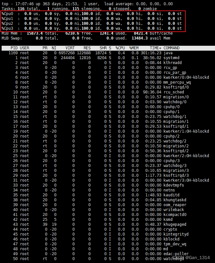This screenshot has height=263, width=215.
Task: Click the ksoftirqd/0 command
Action: coord(176,87)
